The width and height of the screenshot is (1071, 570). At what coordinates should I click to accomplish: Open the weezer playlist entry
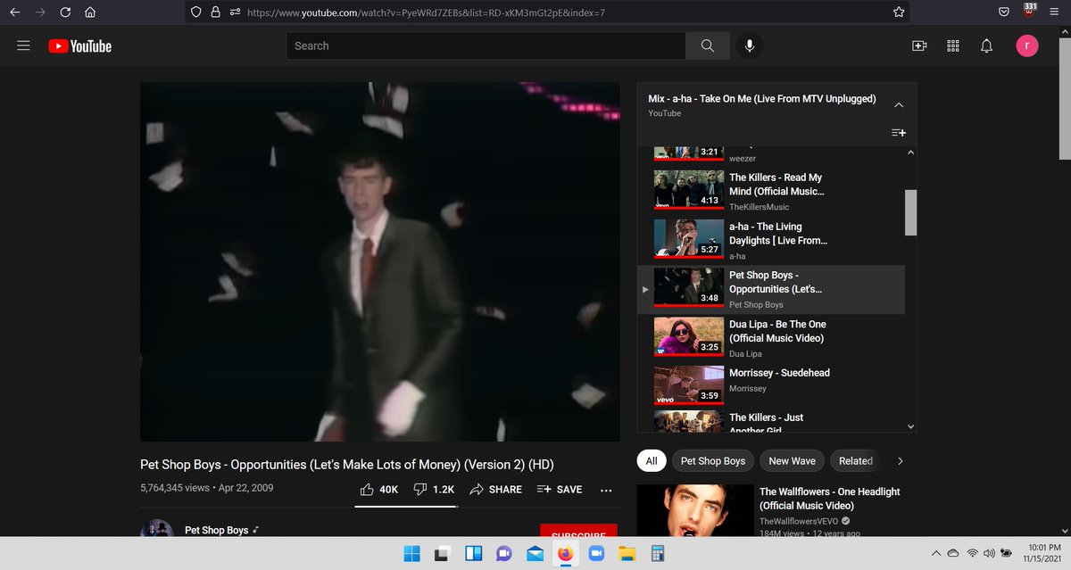pos(771,155)
